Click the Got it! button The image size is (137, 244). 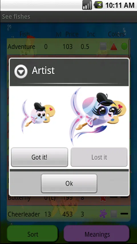(x=39, y=157)
